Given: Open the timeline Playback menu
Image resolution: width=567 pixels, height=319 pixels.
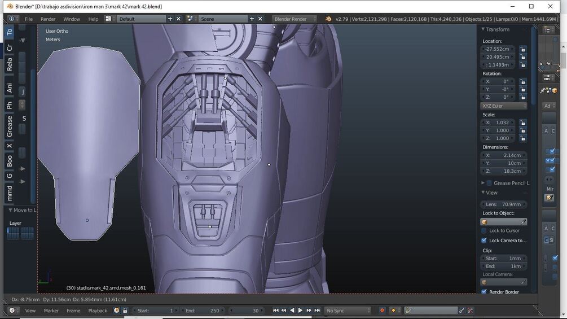Looking at the screenshot, I should (x=98, y=311).
